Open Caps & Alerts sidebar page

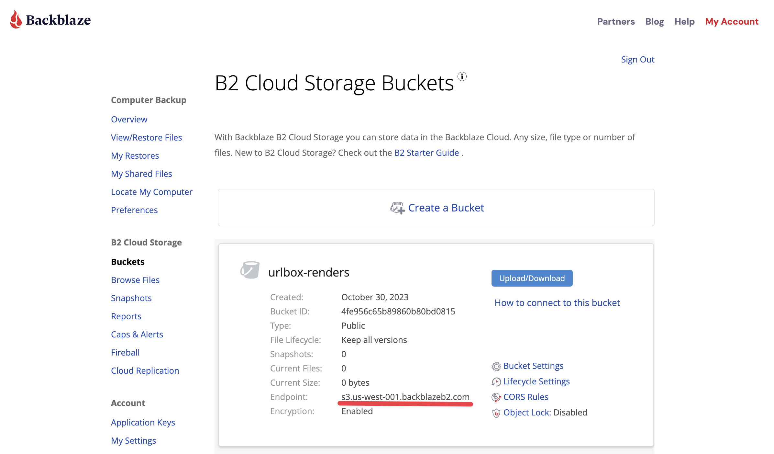tap(137, 334)
